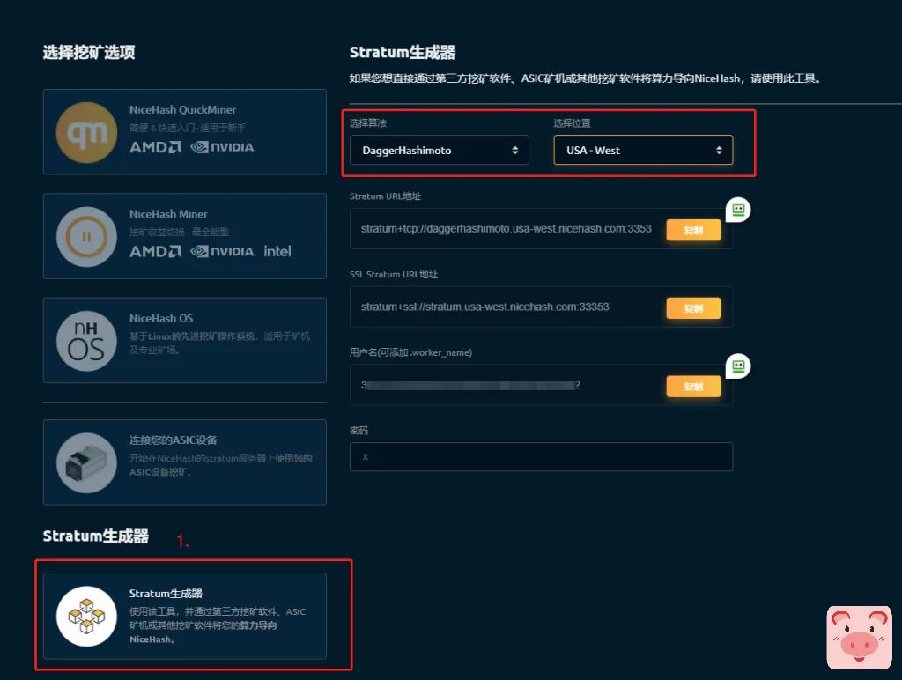Click the NiceHash OS Linux description text

pyautogui.click(x=219, y=343)
